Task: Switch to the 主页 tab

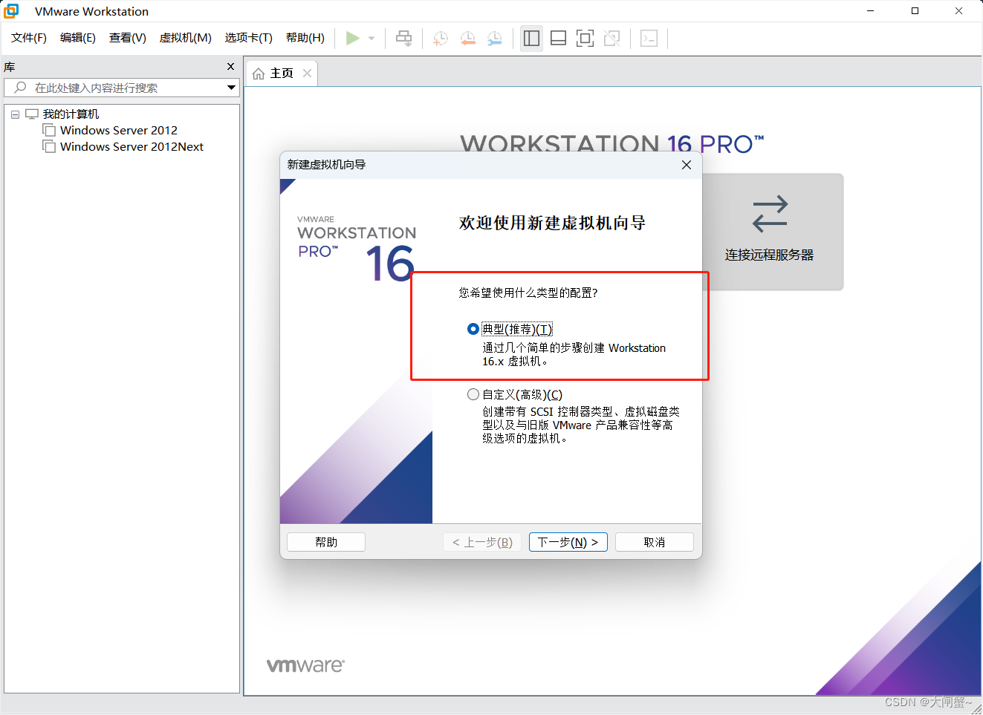Action: [282, 73]
